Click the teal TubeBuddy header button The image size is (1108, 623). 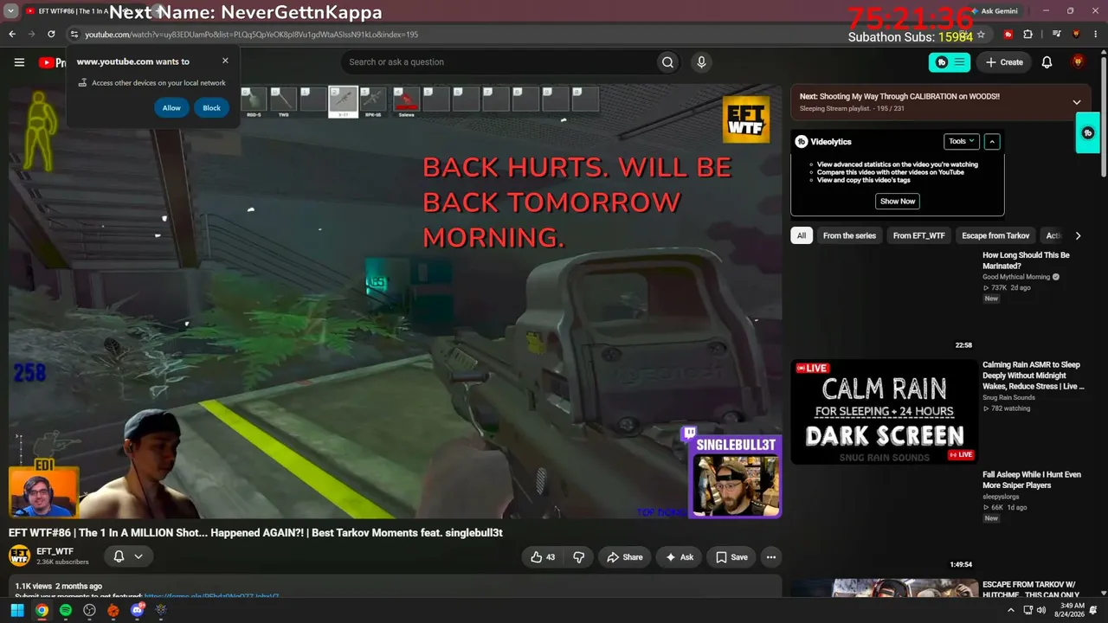point(950,62)
